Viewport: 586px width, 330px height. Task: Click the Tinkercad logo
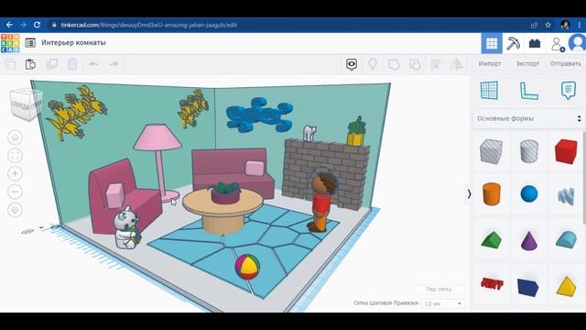10,43
